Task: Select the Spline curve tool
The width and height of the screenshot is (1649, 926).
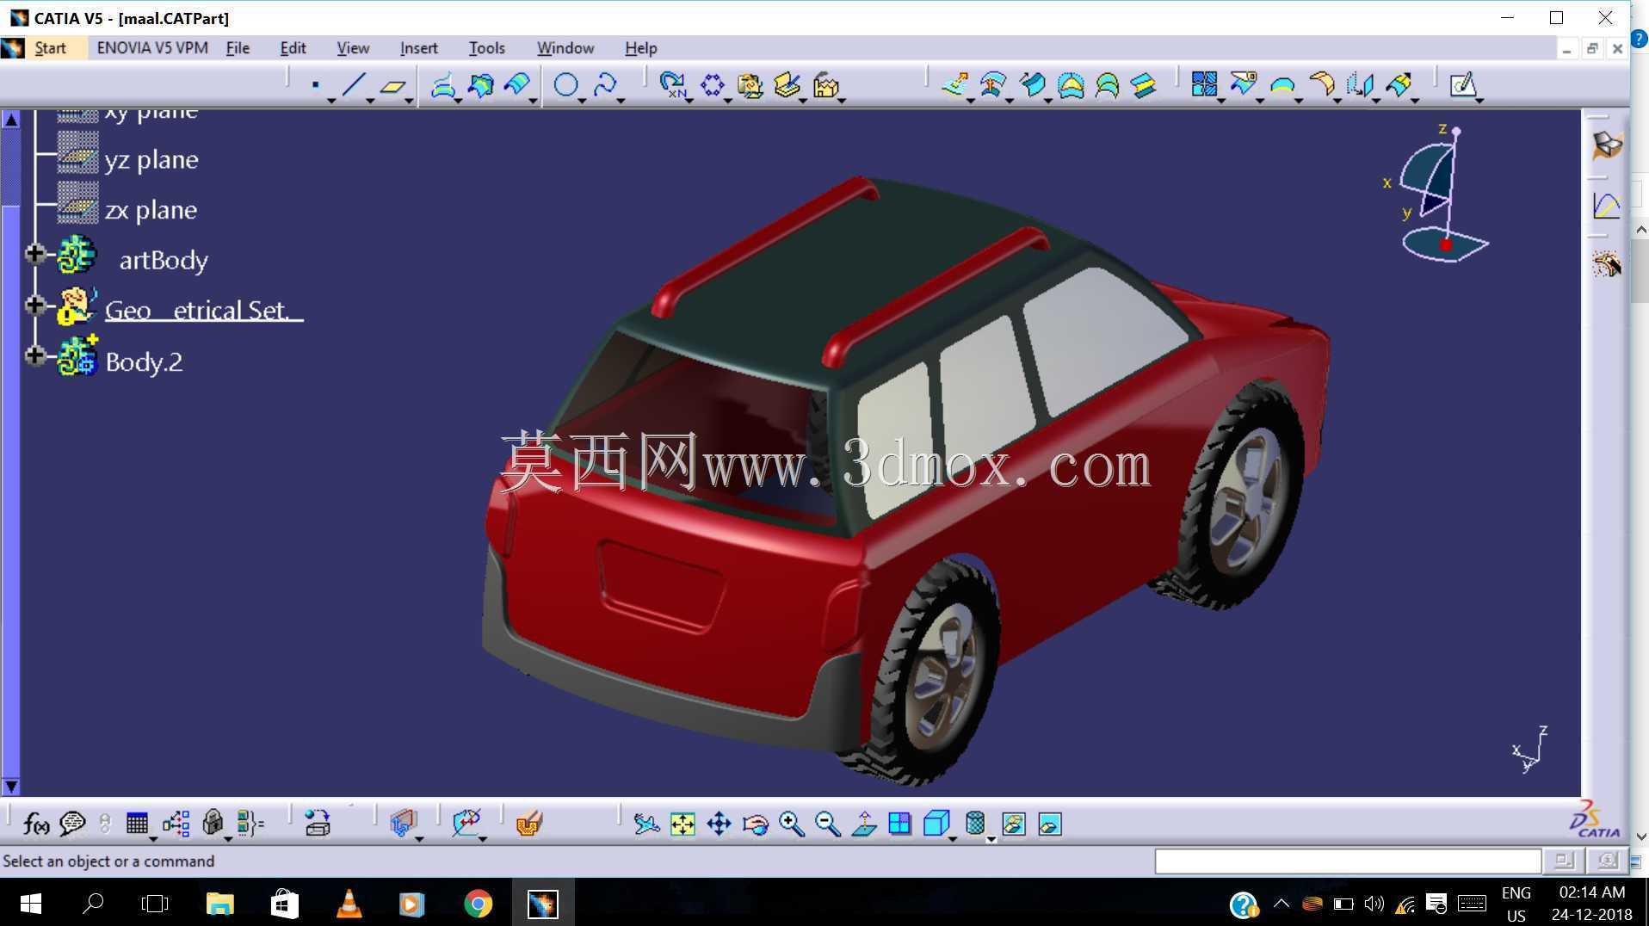Action: (605, 85)
